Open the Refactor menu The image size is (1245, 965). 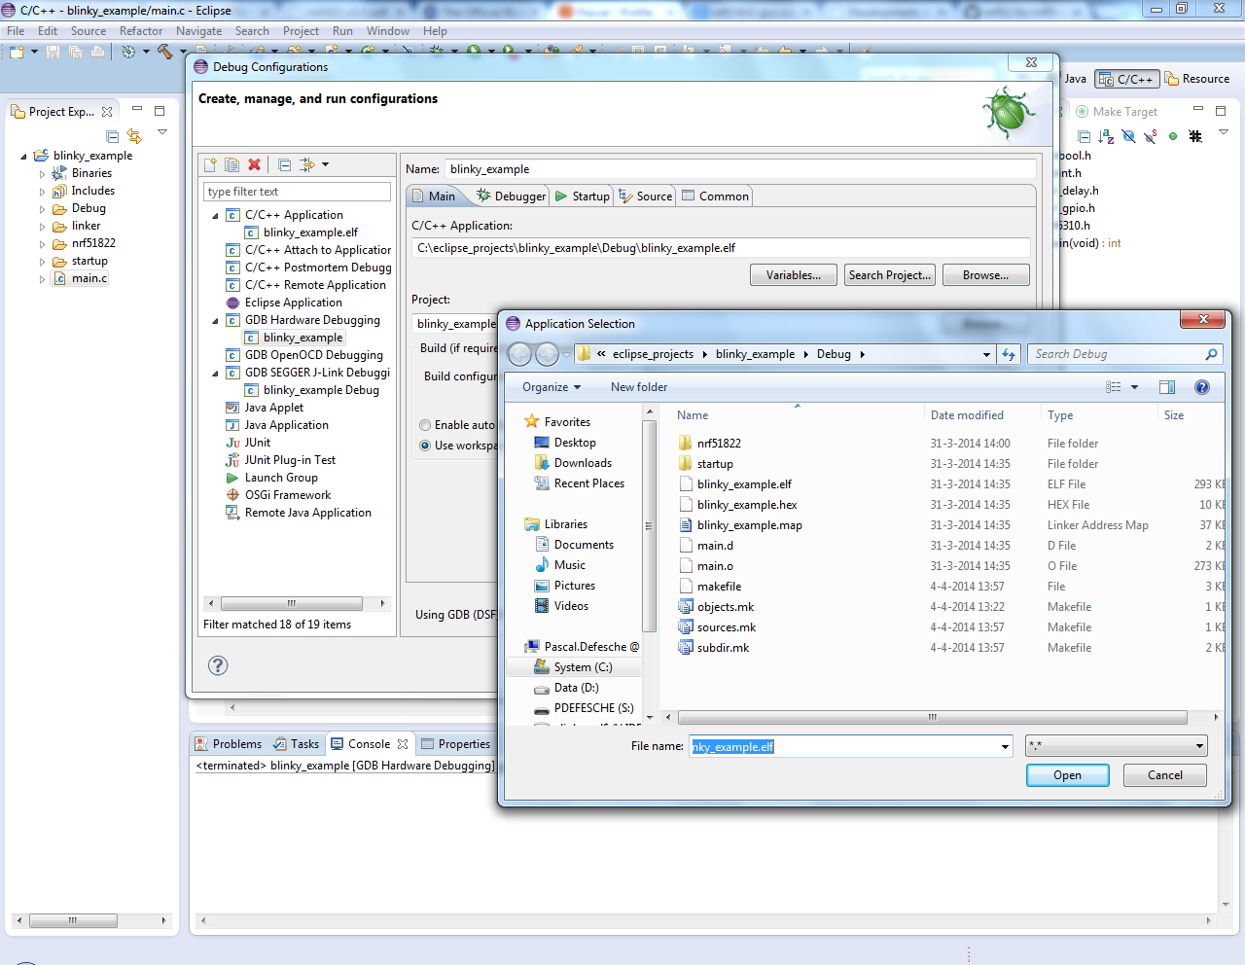click(141, 31)
